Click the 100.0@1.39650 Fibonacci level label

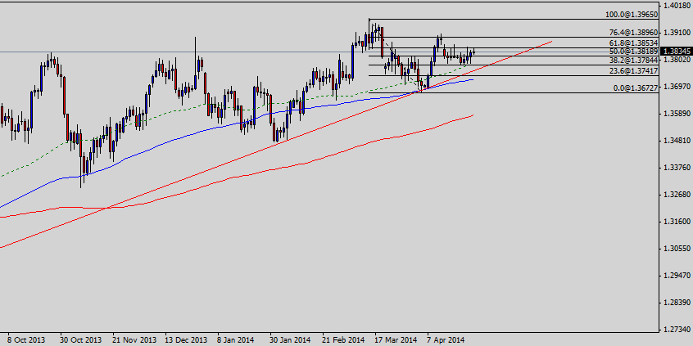(x=632, y=15)
